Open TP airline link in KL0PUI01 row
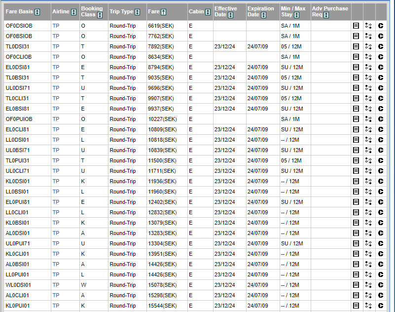Image resolution: width=395 pixels, height=312 pixels. [56, 306]
